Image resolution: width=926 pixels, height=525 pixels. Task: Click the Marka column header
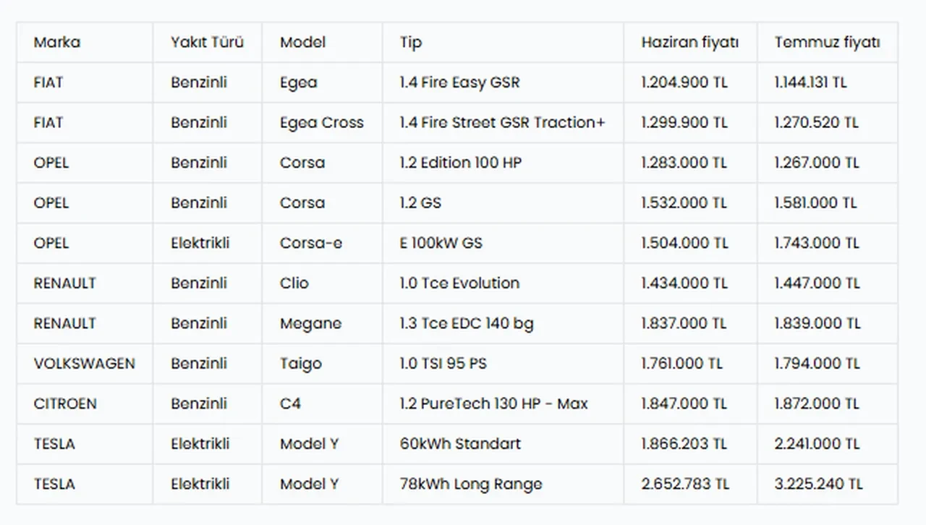pyautogui.click(x=56, y=43)
